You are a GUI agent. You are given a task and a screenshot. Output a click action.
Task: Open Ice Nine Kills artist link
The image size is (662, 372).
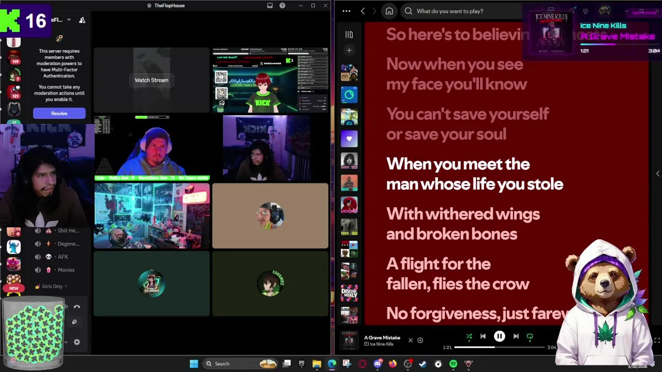click(x=382, y=344)
